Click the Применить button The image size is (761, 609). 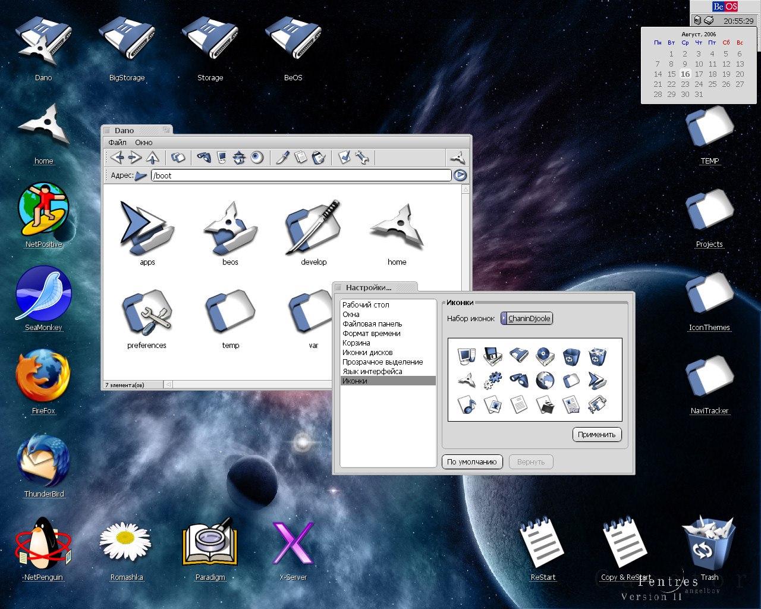(x=597, y=435)
